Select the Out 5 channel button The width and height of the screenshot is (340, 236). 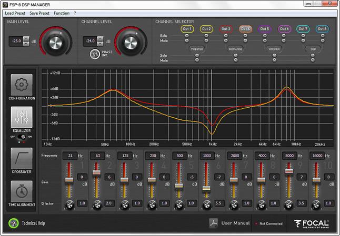coord(265,29)
